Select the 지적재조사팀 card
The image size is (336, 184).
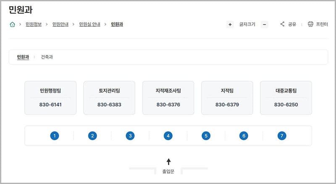168,98
